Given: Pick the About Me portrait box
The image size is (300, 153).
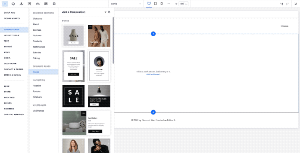Looking at the screenshot, I should pyautogui.click(x=99, y=66).
